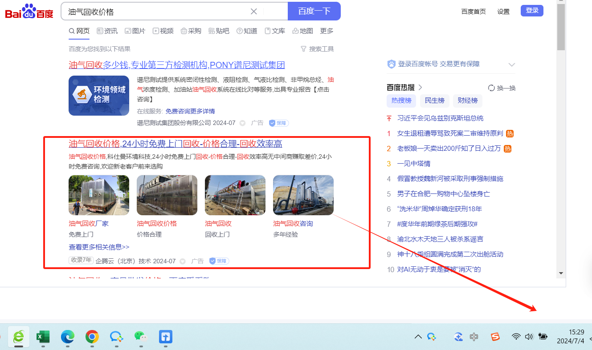
Task: Click the 登录 login button
Action: pyautogui.click(x=532, y=11)
